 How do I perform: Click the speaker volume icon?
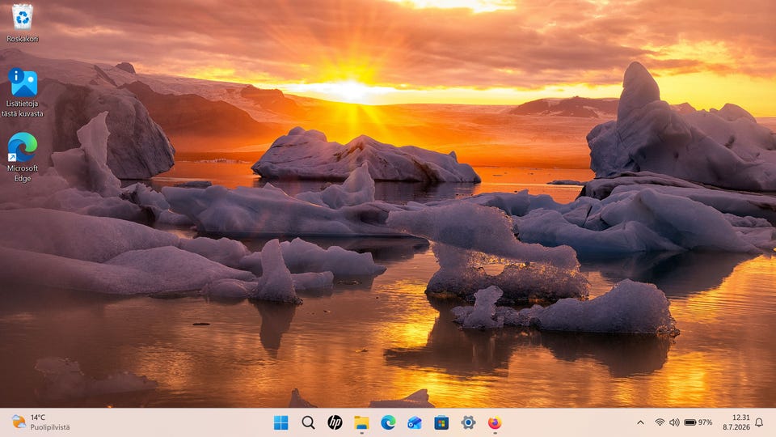pyautogui.click(x=674, y=422)
